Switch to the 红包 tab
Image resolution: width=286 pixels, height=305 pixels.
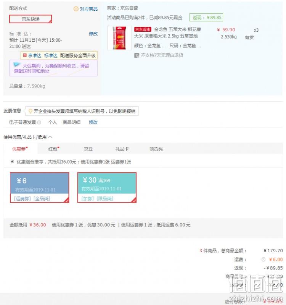(x=54, y=149)
